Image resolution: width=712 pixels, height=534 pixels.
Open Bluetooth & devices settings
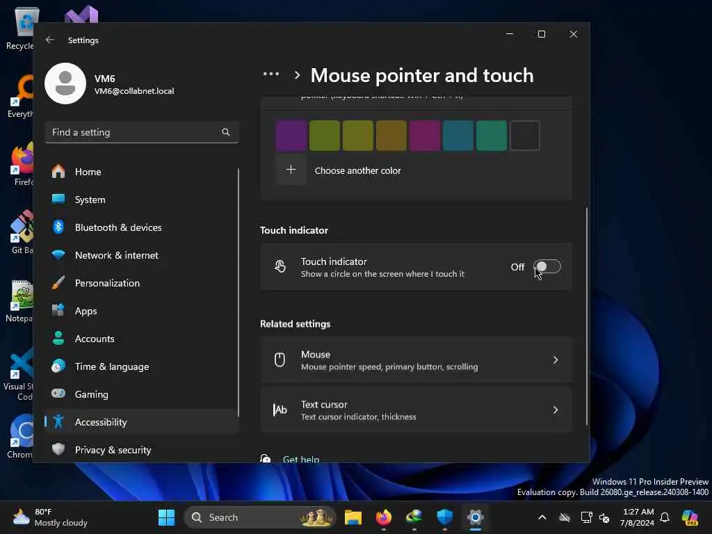point(142,227)
